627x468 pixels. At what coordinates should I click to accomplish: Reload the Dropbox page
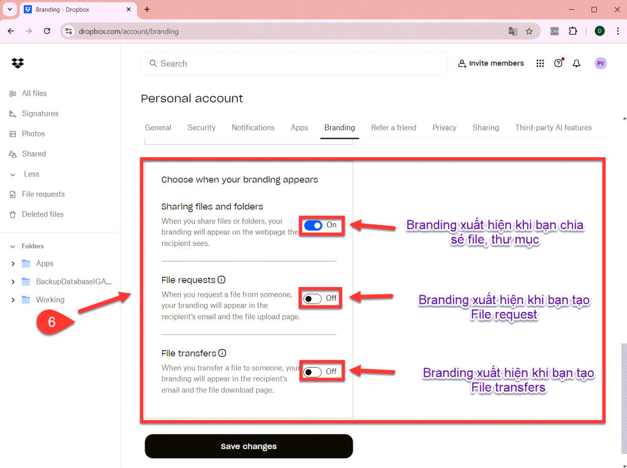point(47,31)
